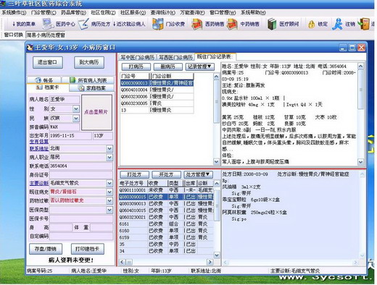Click the 三叶草 application title icon
Screen dimensions: 377x285
point(3,4)
